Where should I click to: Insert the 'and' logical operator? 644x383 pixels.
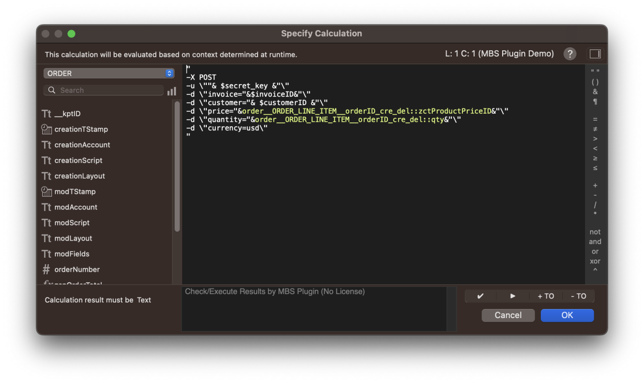coord(595,242)
